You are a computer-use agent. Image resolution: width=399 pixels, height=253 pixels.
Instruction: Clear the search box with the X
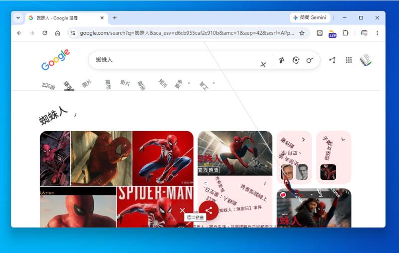point(263,64)
